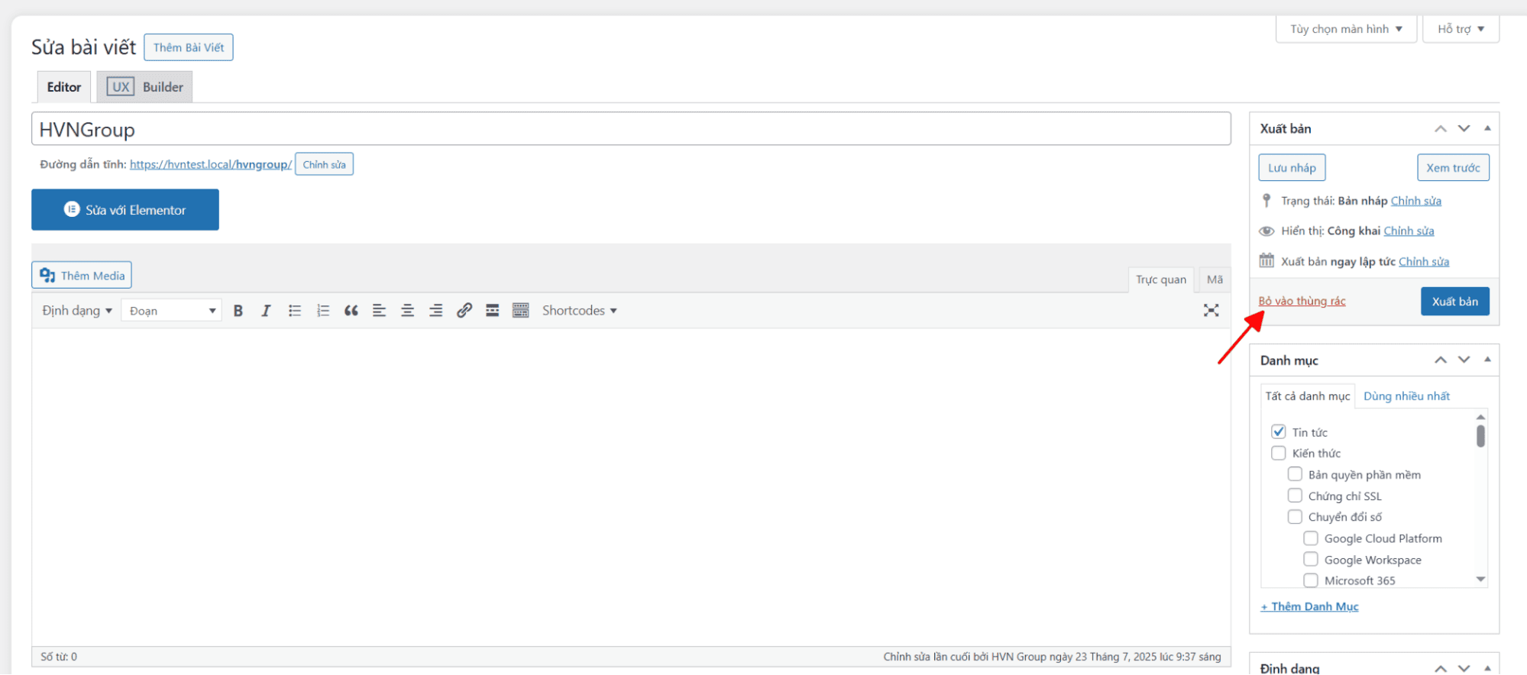Switch to the UX Builder tab

(x=145, y=87)
